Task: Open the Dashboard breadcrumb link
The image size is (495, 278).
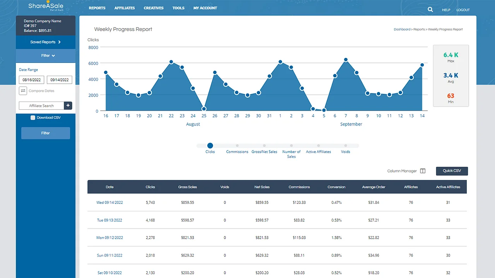Action: point(402,29)
